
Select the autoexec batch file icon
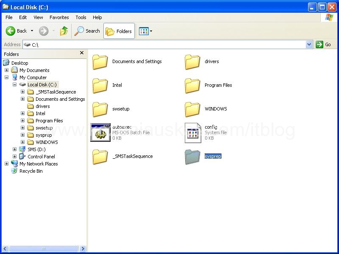point(100,133)
